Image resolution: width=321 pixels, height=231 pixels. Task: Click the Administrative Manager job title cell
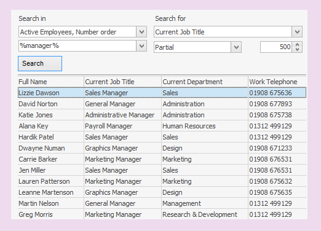pos(122,115)
